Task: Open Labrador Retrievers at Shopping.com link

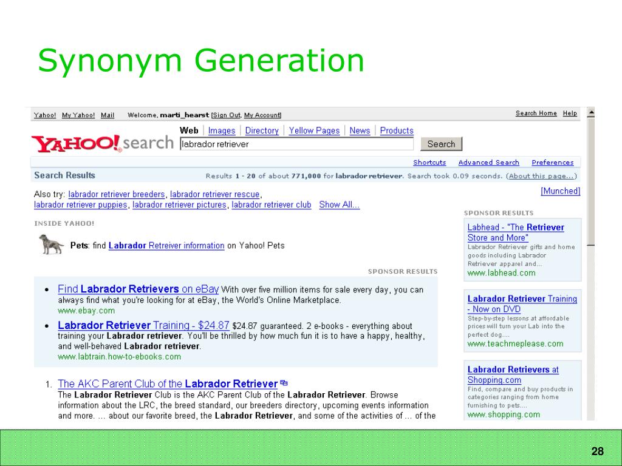Action: click(x=513, y=375)
